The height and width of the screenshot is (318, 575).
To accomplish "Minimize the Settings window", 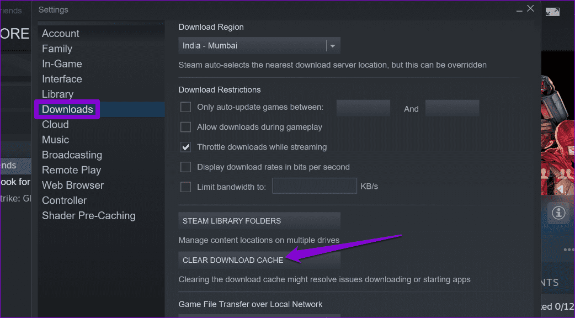I will [x=519, y=10].
